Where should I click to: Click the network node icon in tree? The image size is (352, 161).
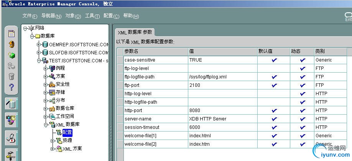(x=31, y=28)
